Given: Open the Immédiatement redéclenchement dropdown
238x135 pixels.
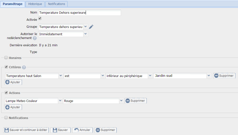Looking at the screenshot, I should click(85, 34).
